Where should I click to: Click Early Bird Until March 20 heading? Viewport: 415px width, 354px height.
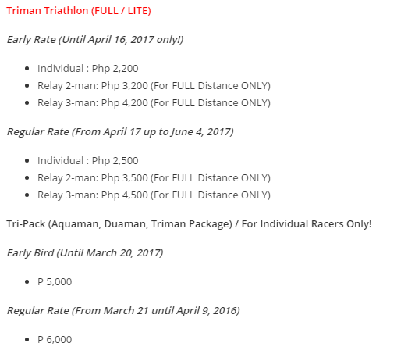[x=85, y=253]
